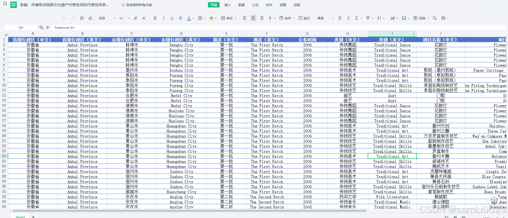The image size is (508, 218).
Task: Click the 冻结 freeze panes button
Action: [x=419, y=18]
